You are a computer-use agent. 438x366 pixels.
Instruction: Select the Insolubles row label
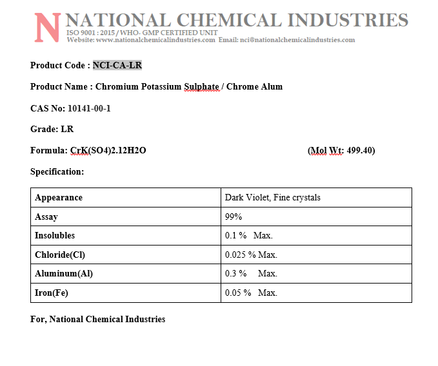[x=55, y=236]
